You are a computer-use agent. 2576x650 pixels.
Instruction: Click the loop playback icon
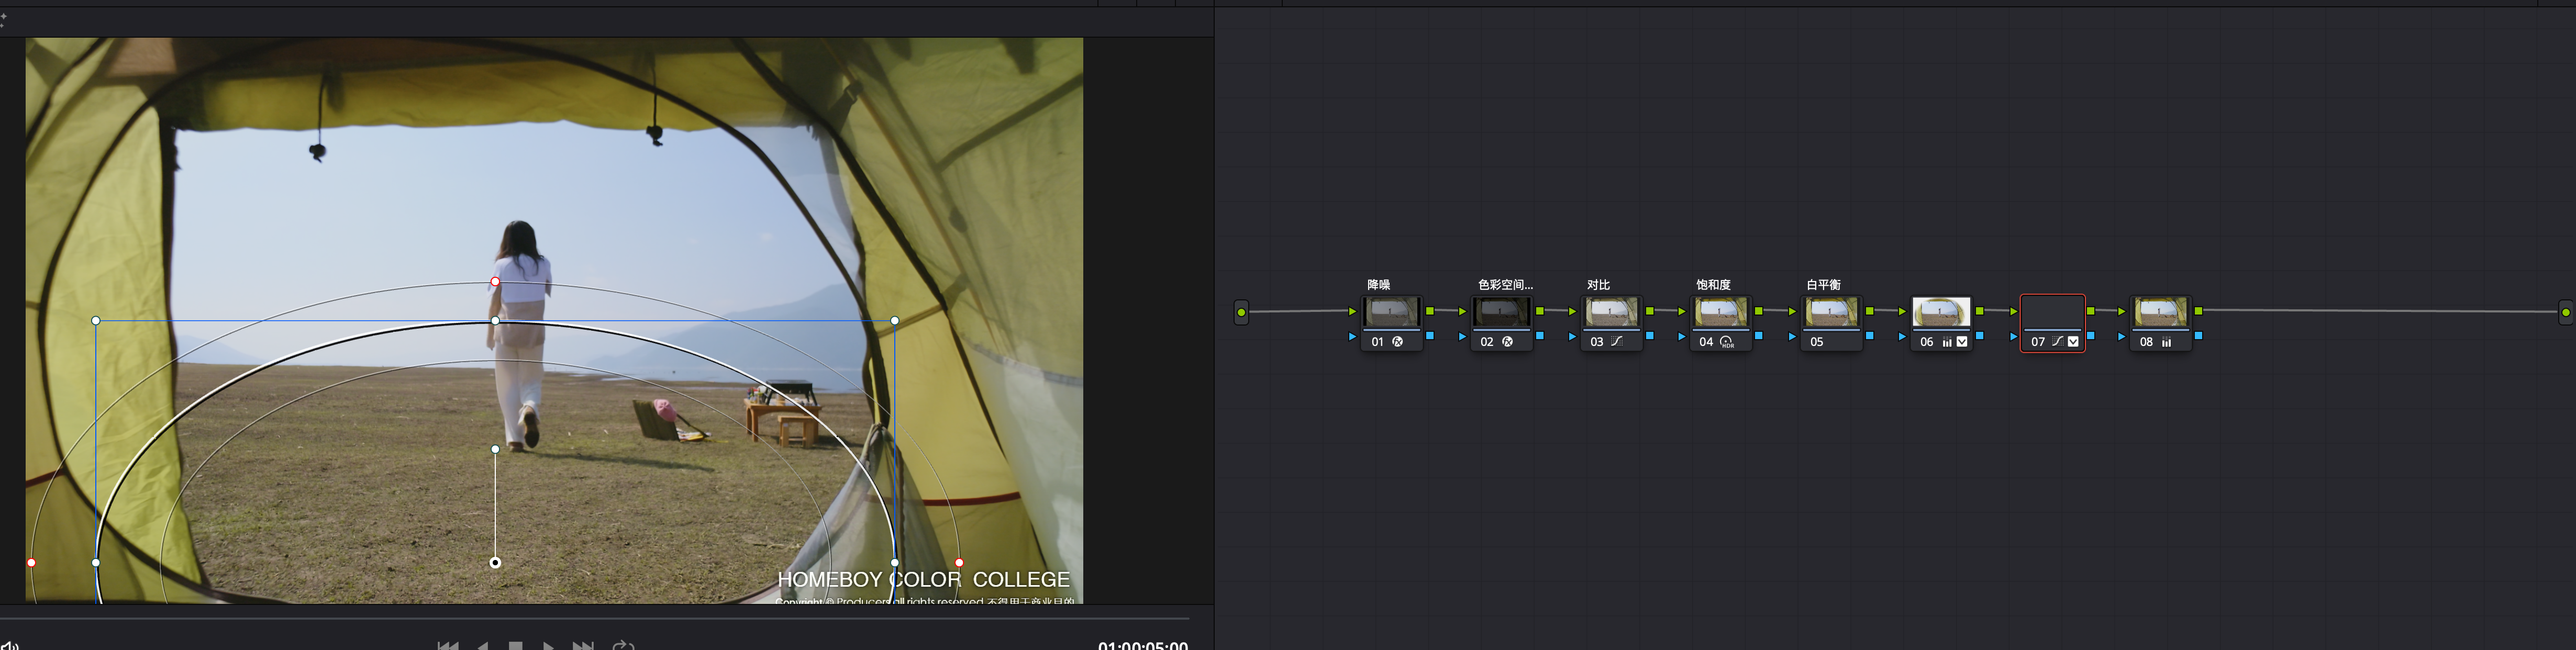[623, 645]
